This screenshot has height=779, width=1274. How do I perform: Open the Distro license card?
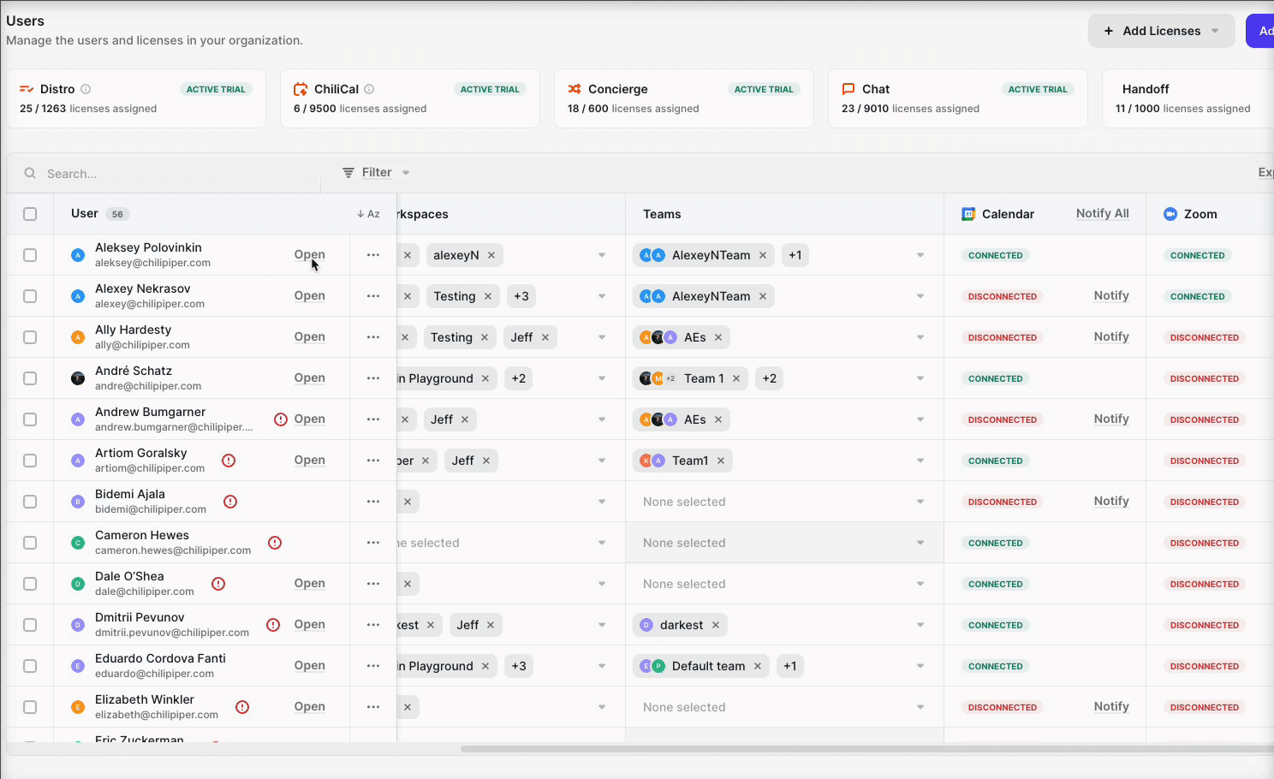point(136,98)
